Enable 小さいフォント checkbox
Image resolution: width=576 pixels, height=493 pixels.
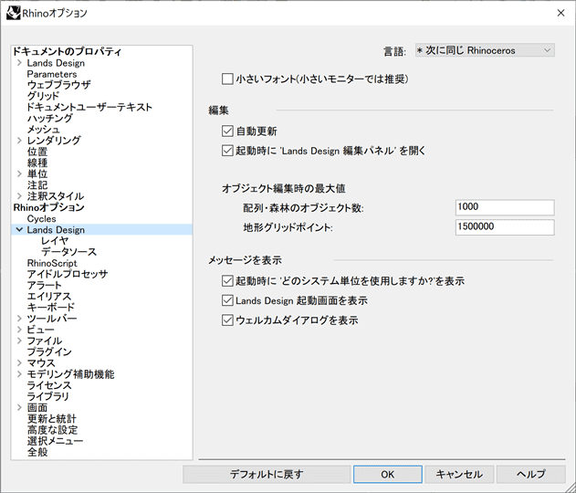[227, 79]
